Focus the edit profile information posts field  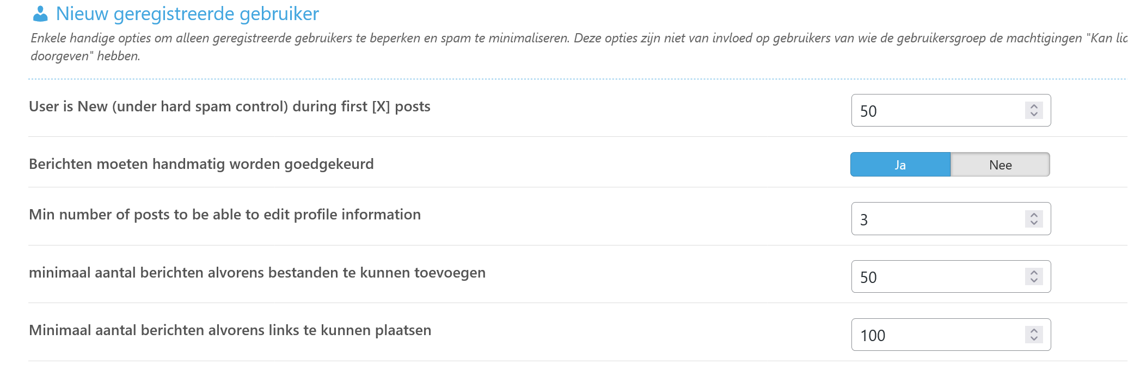tap(936, 219)
